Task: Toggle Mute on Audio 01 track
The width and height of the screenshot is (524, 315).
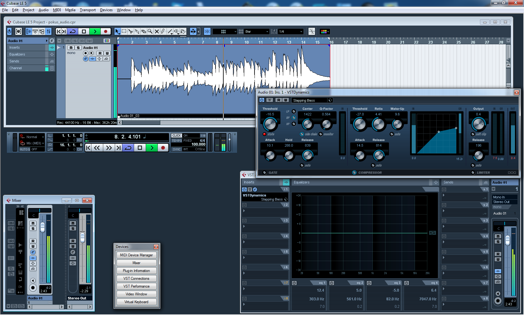Action: click(x=71, y=48)
